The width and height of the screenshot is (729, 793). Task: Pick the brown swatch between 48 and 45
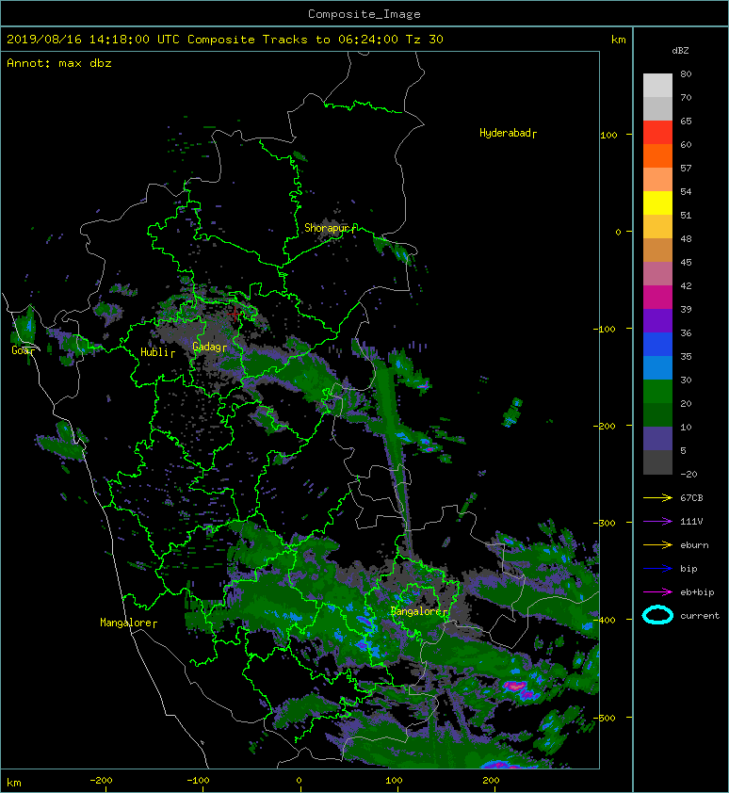(657, 250)
